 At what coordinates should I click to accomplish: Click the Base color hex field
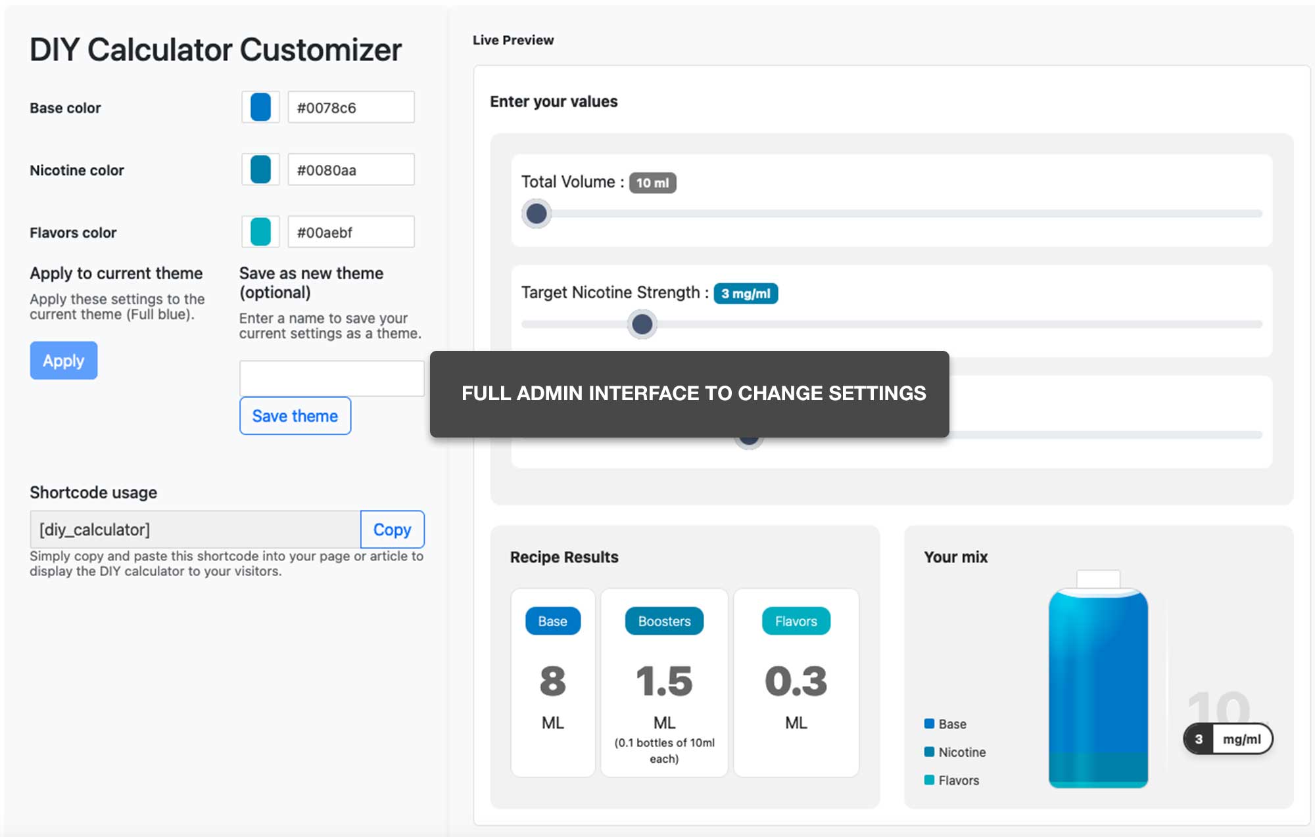[x=351, y=107]
